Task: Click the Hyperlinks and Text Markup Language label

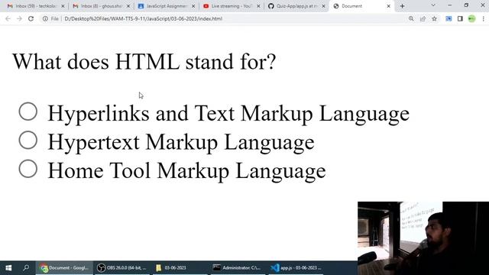Action: pyautogui.click(x=228, y=114)
